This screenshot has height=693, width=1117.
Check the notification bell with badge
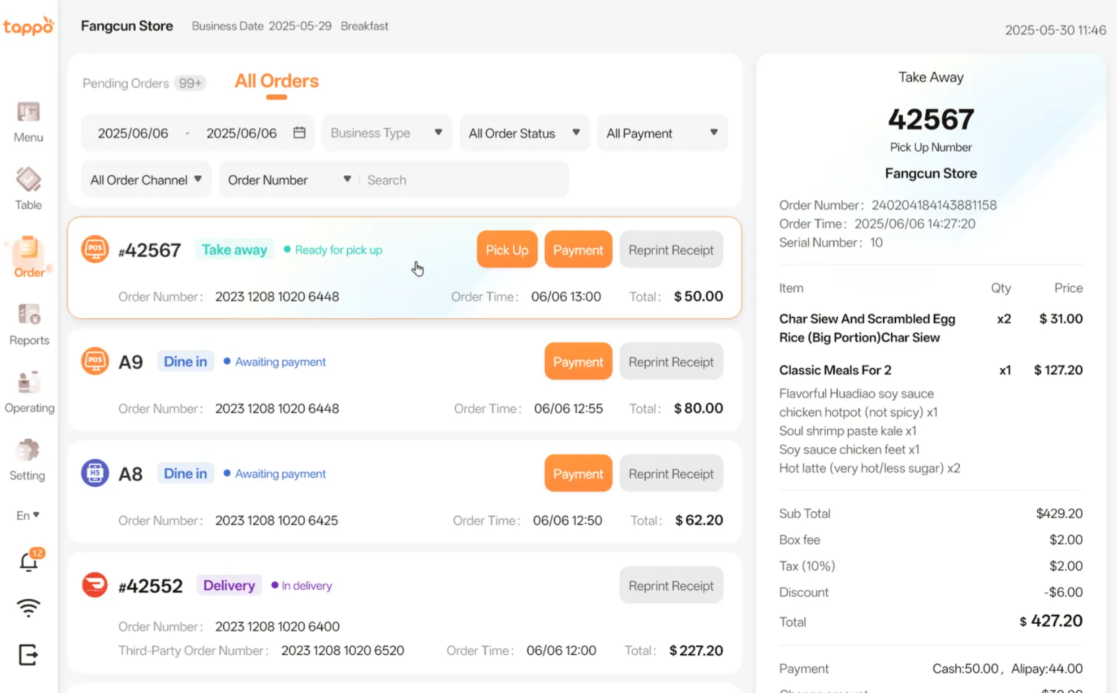[x=29, y=561]
